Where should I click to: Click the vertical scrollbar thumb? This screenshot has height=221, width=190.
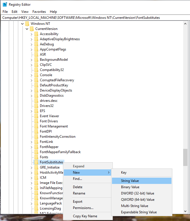(185, 157)
